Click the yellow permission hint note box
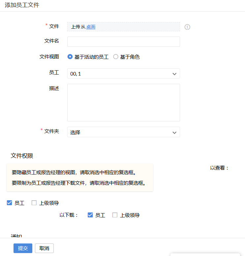This screenshot has width=245, height=256. [x=80, y=177]
